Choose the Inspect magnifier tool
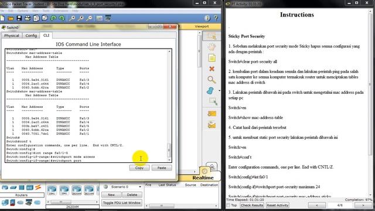The image size is (375, 211). 212,80
